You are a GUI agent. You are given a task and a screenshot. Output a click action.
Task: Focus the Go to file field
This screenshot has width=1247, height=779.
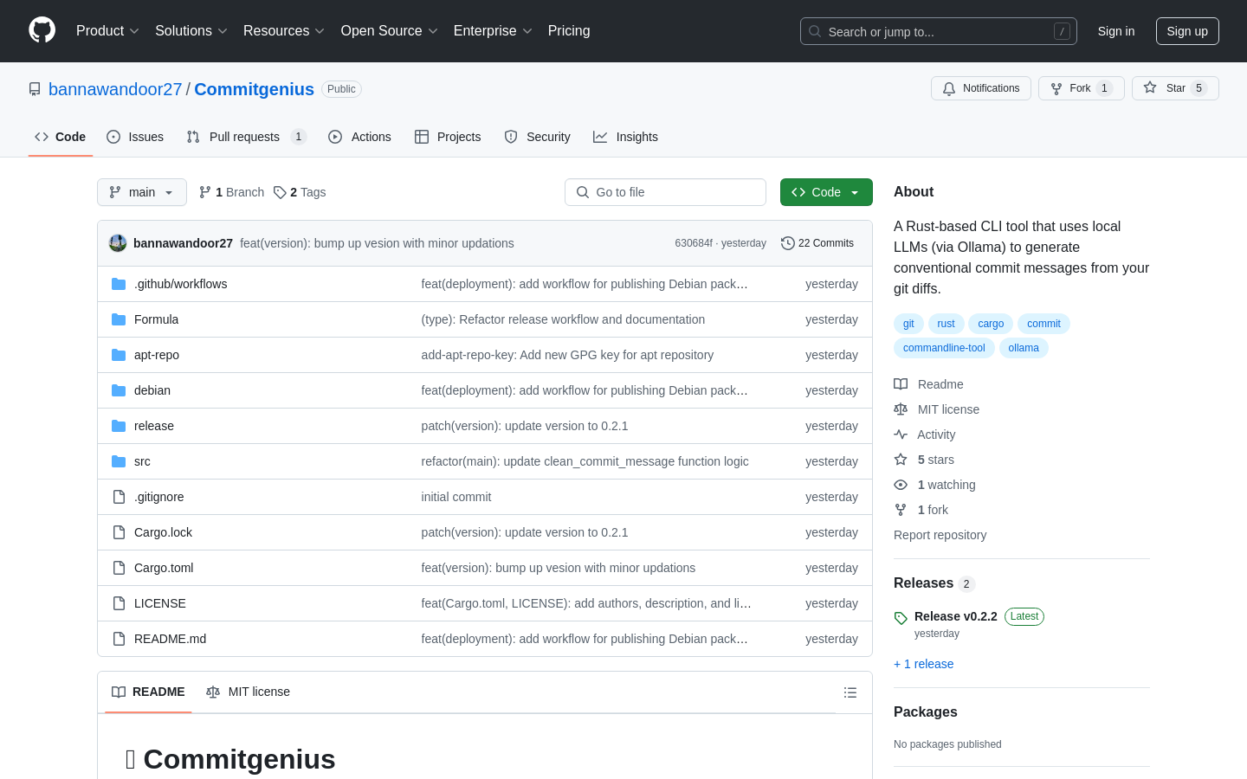(x=665, y=192)
